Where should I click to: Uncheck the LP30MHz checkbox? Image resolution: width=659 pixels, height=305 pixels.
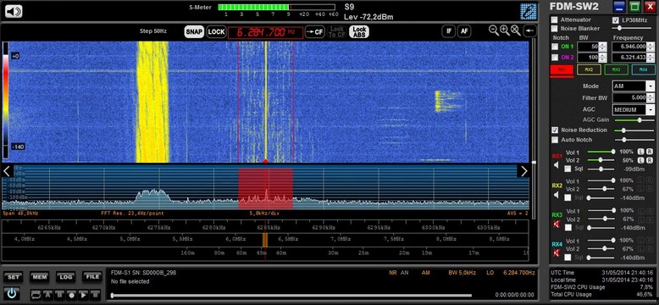pyautogui.click(x=616, y=20)
